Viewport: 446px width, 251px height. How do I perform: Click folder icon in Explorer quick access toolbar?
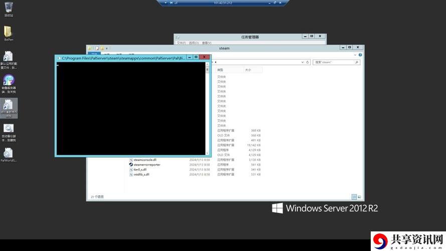pyautogui.click(x=90, y=48)
